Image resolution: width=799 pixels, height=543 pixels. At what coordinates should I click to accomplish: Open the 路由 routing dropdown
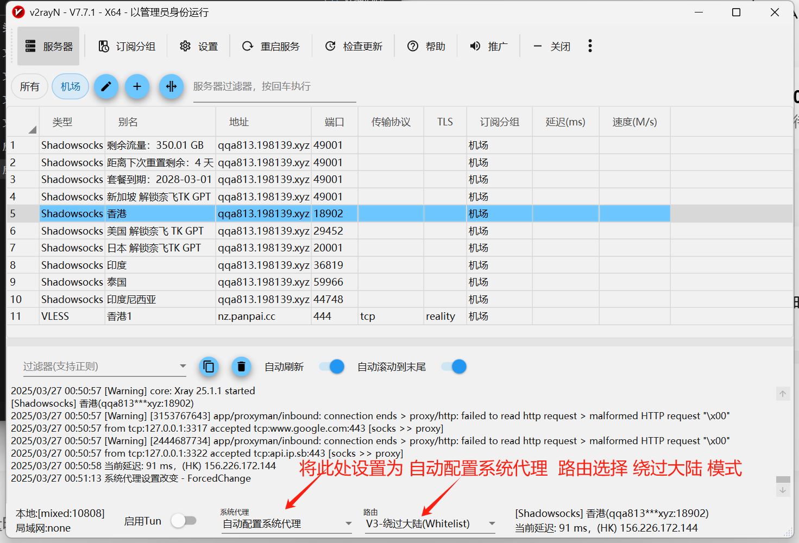(x=430, y=523)
